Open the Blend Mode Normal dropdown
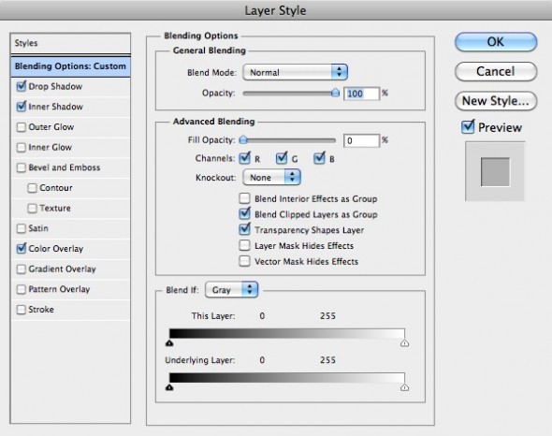Viewport: 552px width, 436px height. click(295, 72)
